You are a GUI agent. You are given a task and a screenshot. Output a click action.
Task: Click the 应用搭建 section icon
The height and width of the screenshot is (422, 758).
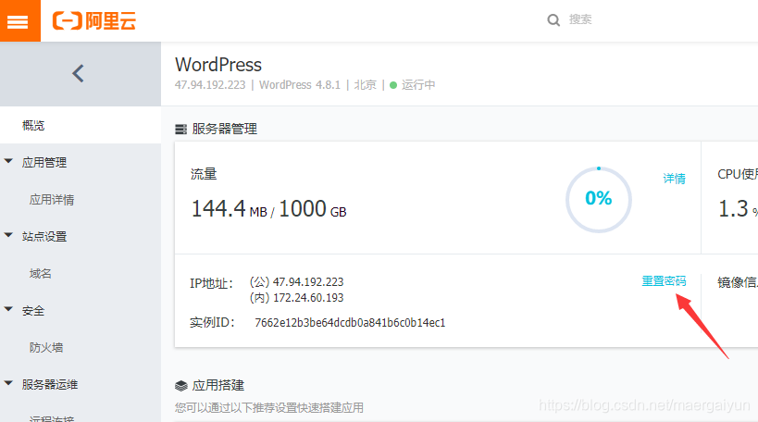[180, 385]
